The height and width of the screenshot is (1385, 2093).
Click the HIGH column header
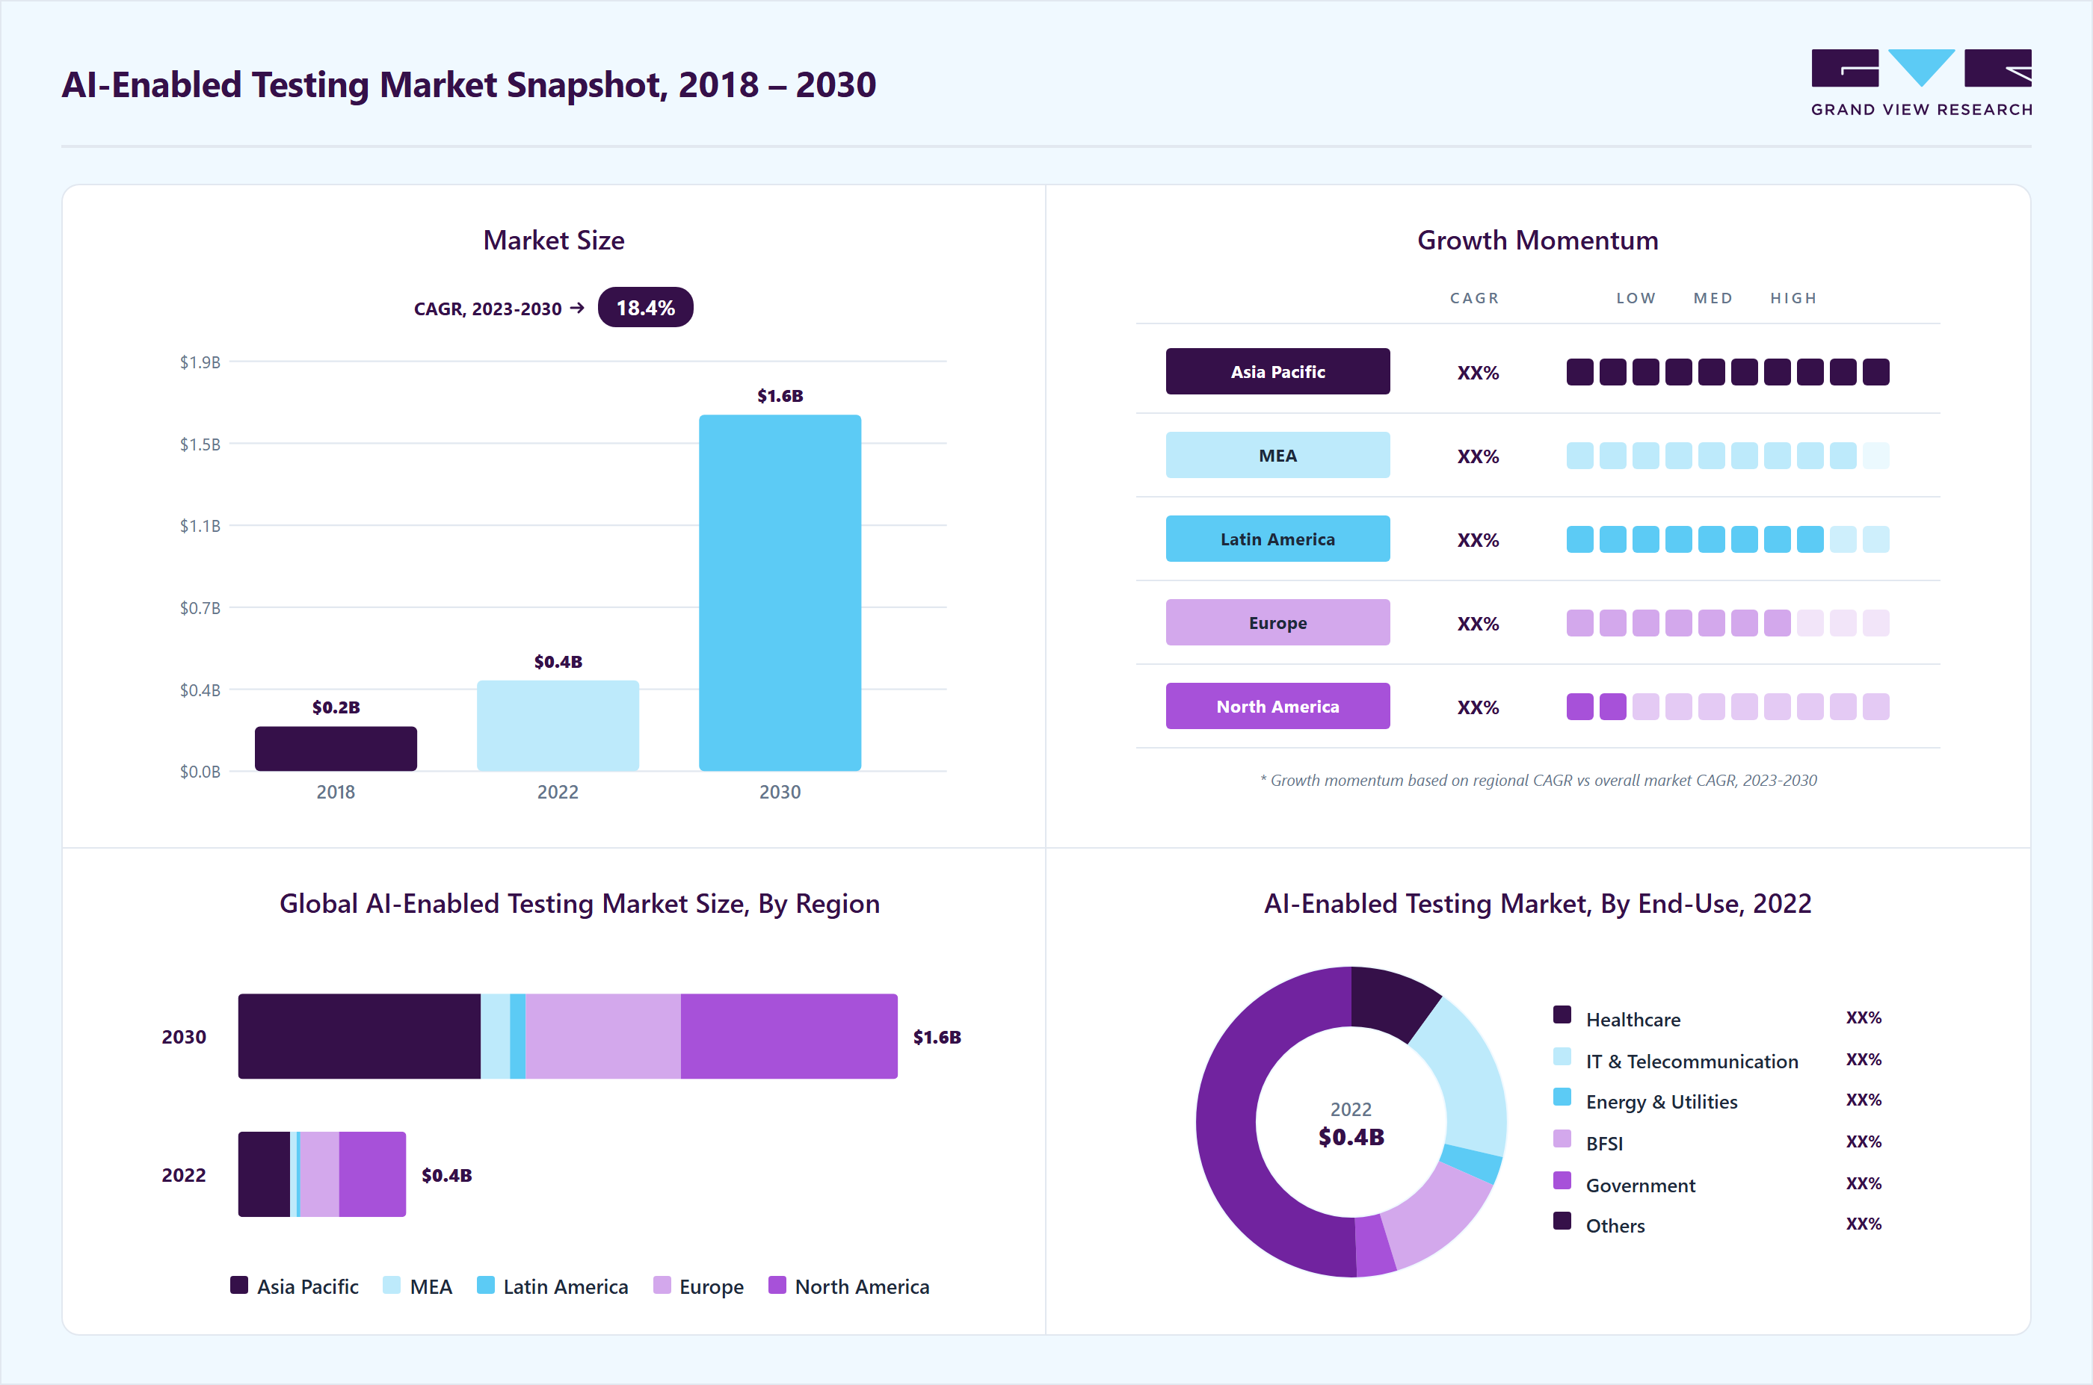[1793, 299]
